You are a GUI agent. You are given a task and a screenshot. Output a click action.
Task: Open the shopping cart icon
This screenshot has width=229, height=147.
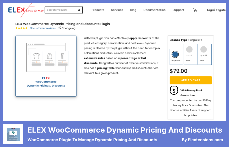point(195,10)
